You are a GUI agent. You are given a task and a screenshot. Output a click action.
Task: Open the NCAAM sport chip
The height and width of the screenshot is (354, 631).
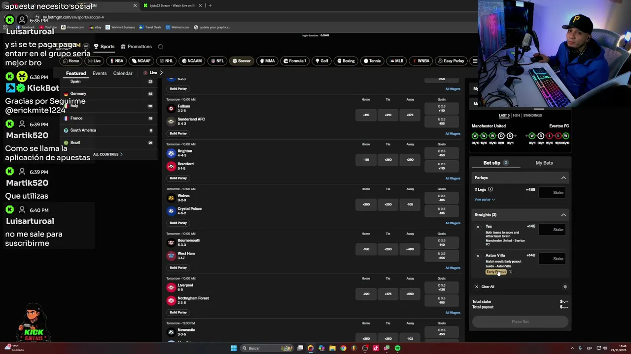click(192, 61)
